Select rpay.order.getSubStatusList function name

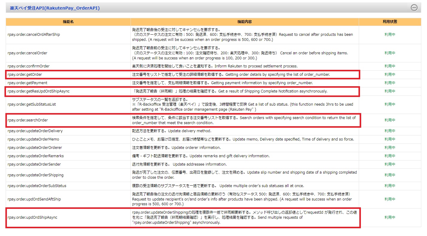31,104
